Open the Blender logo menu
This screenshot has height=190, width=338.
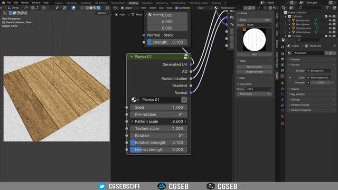4,3
